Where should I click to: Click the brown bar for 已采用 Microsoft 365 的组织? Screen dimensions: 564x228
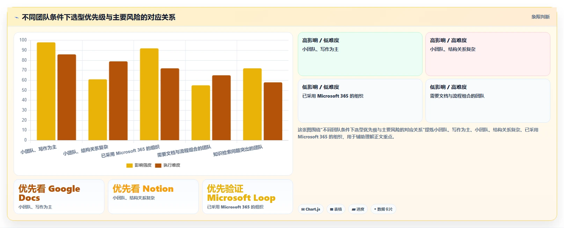pos(170,104)
